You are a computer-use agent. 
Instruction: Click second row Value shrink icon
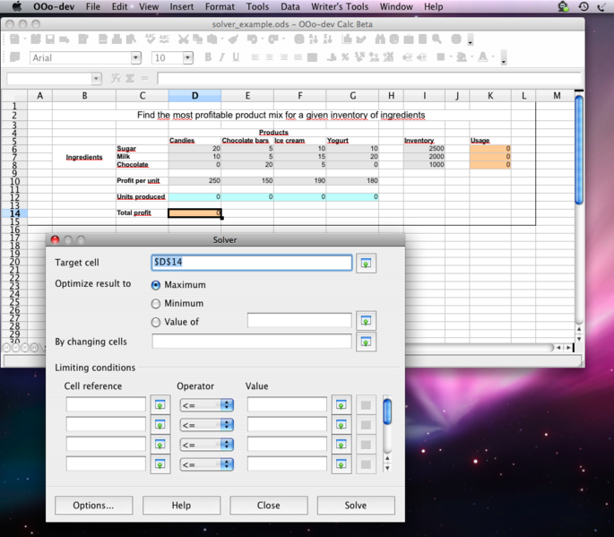(342, 425)
